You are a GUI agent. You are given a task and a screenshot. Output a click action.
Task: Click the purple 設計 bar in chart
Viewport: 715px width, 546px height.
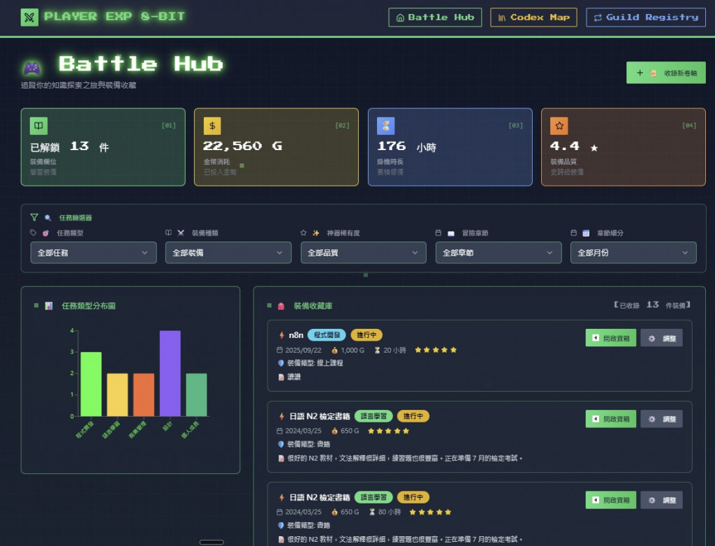click(x=170, y=373)
